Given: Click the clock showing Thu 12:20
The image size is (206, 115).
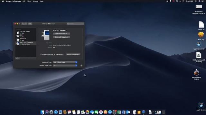Looking at the screenshot, I should (x=190, y=1).
